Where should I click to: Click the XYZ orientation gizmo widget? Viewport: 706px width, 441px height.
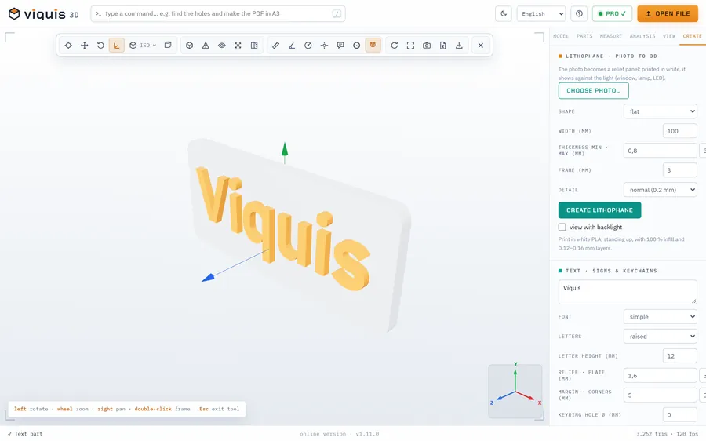pos(515,391)
